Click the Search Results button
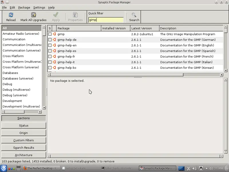The width and height of the screenshot is (229, 172). pos(23,148)
